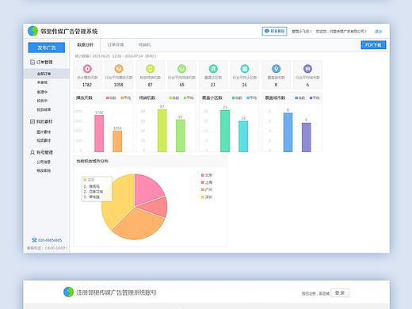Click the 020 hotline phone number link
412x309 pixels.
coord(50,240)
